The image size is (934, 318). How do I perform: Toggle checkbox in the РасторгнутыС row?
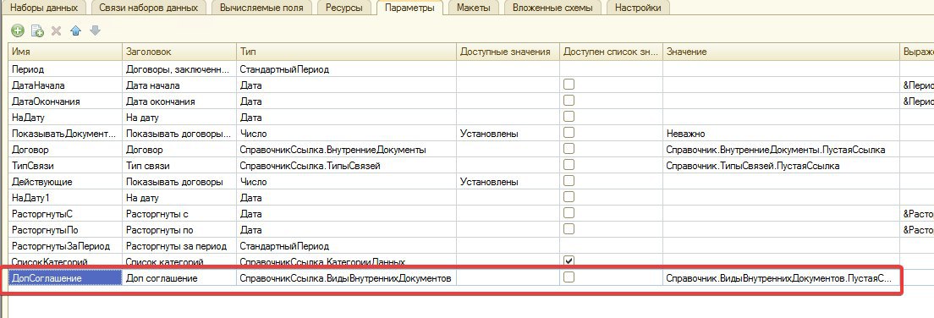pos(569,213)
